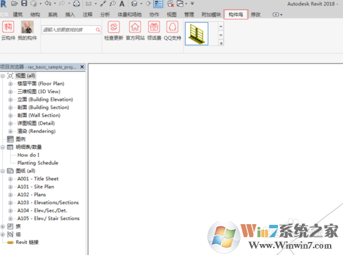The height and width of the screenshot is (255, 343).
Task: Close the project browser panel
Action: 82,67
